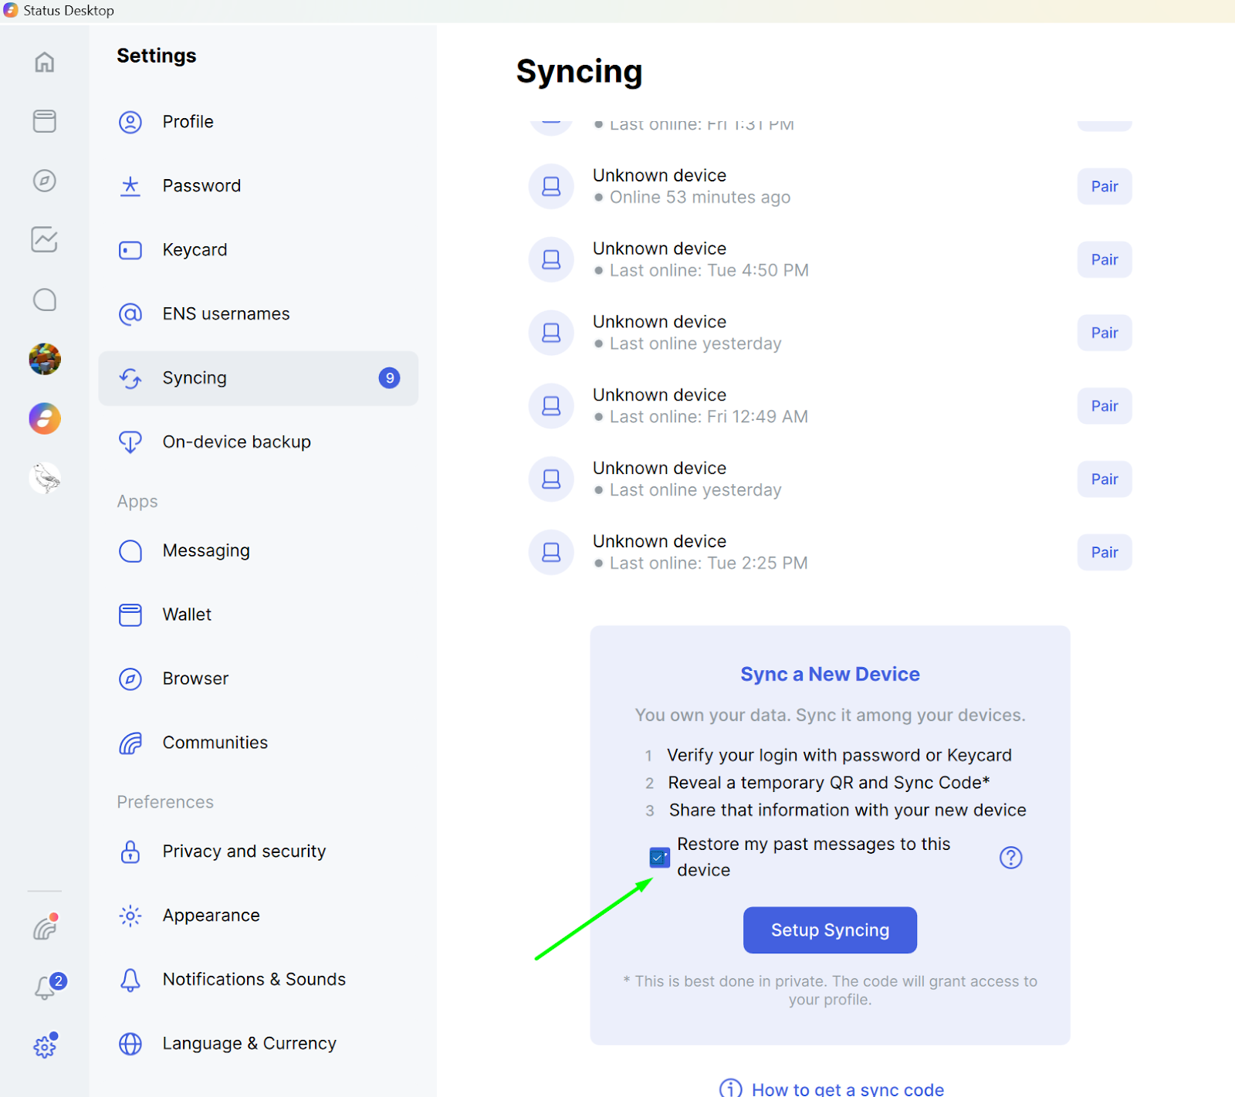The height and width of the screenshot is (1097, 1235).
Task: Open the bird avatar community icon
Action: [45, 478]
